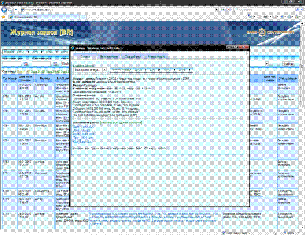Click the browser address bar
This screenshot has width=306, height=236.
[x=119, y=10]
